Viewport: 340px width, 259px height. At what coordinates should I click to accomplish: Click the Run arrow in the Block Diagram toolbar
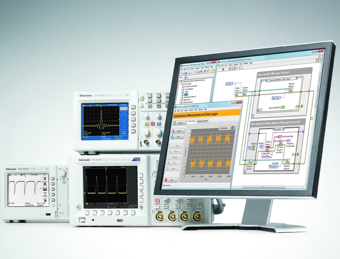pyautogui.click(x=223, y=69)
